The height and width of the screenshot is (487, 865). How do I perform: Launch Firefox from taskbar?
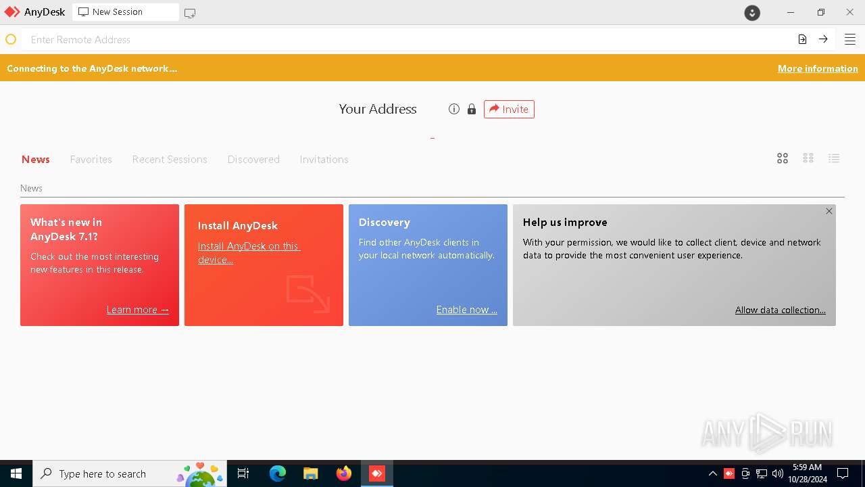coord(344,473)
